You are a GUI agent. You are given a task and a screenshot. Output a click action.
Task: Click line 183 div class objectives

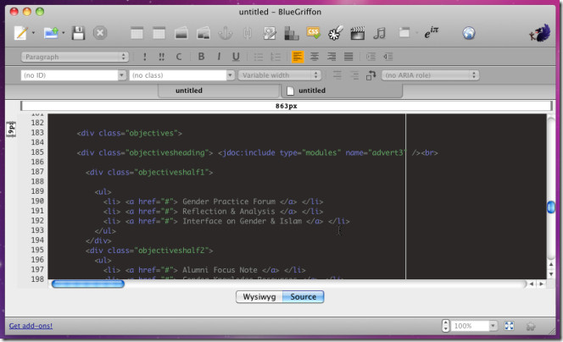(x=129, y=134)
